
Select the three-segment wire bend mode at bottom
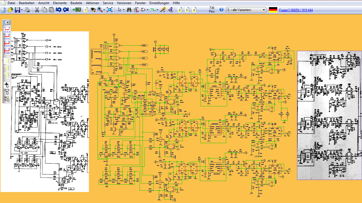tap(7, 50)
